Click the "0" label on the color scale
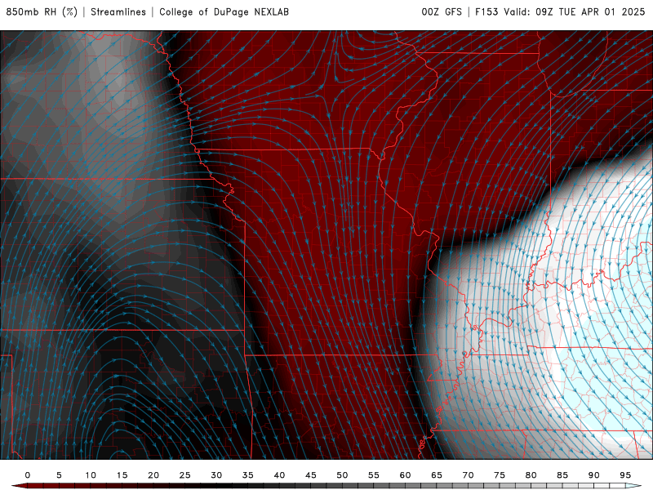 click(x=28, y=475)
